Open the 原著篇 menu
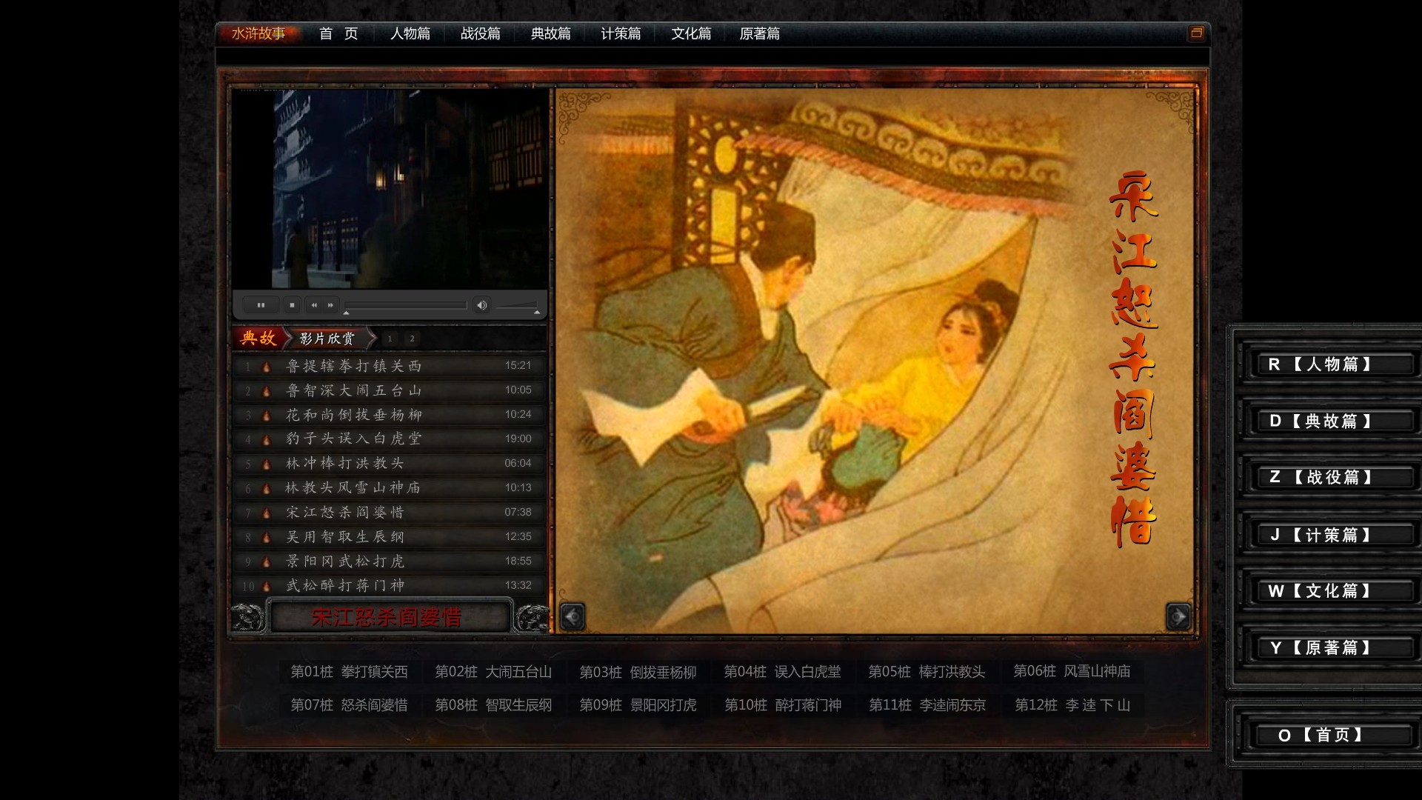The image size is (1422, 800). click(x=760, y=34)
